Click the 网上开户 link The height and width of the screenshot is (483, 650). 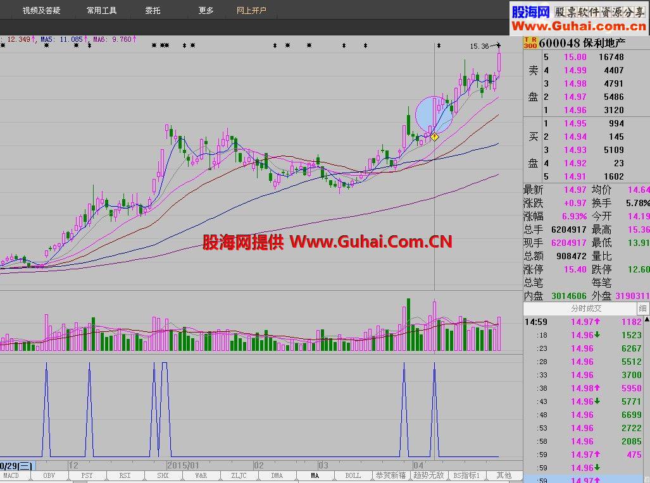[251, 10]
